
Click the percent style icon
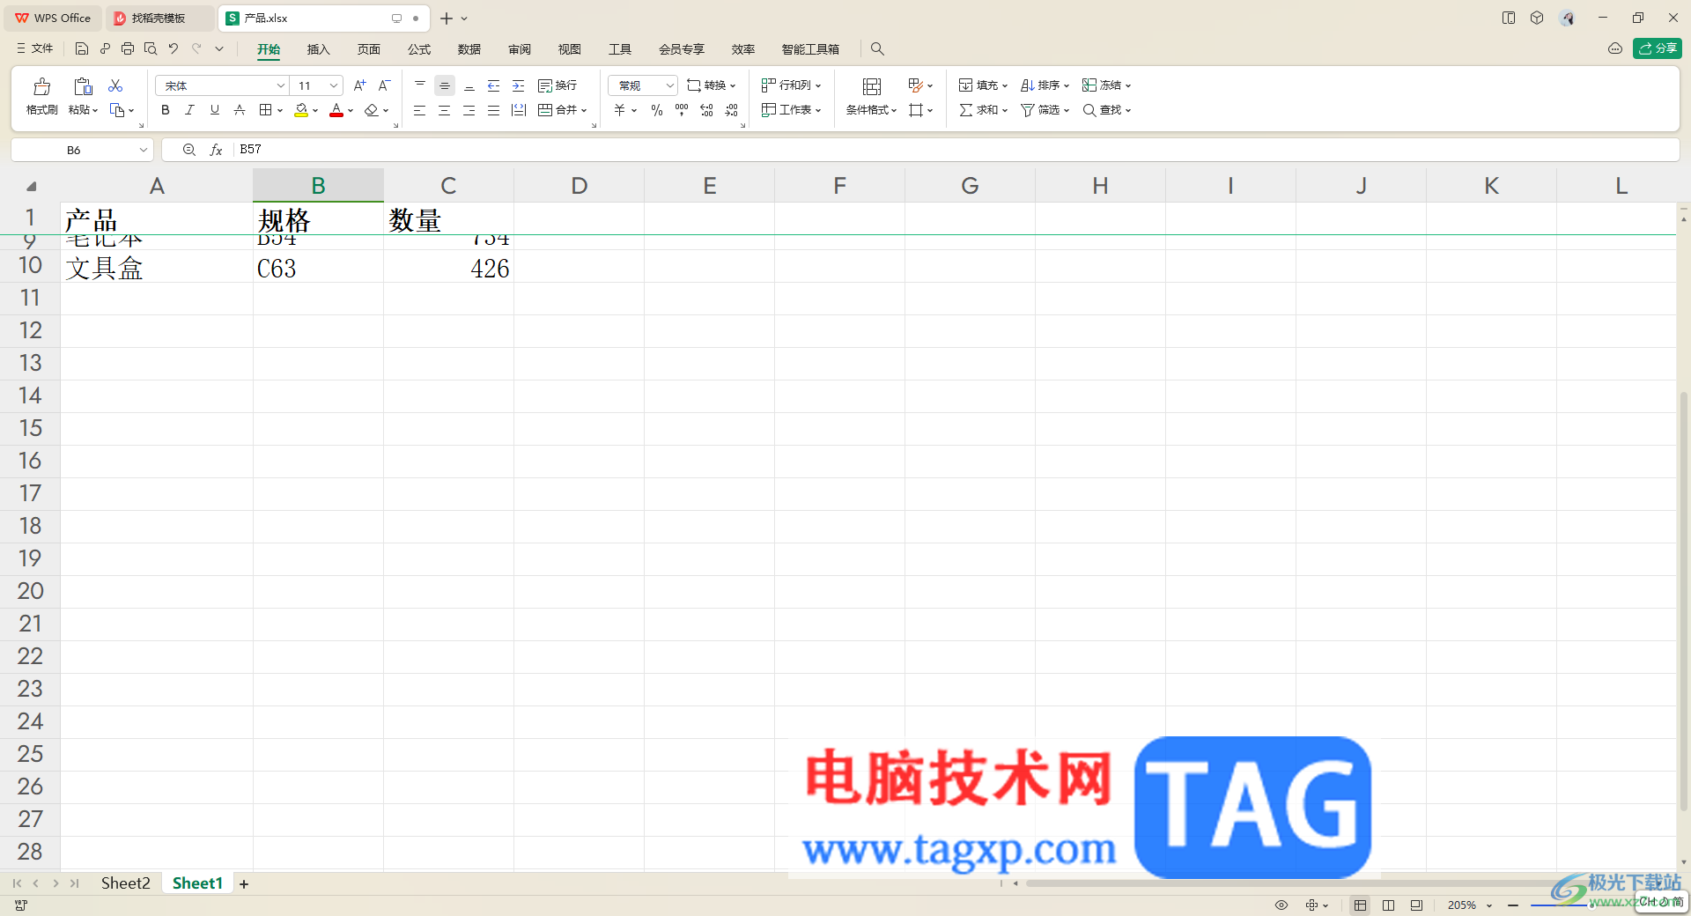pyautogui.click(x=657, y=110)
